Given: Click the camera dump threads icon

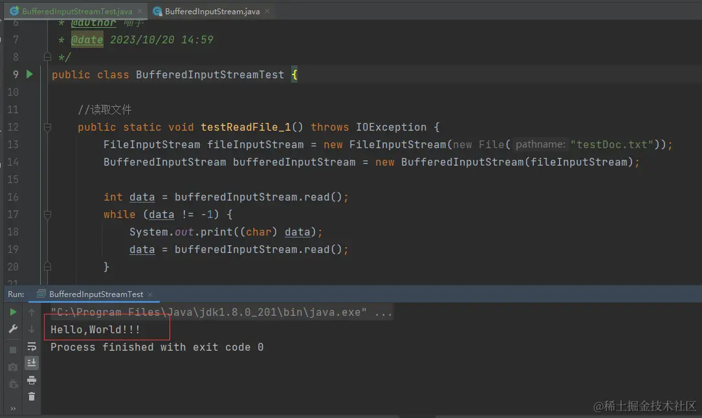Looking at the screenshot, I should click(x=13, y=367).
